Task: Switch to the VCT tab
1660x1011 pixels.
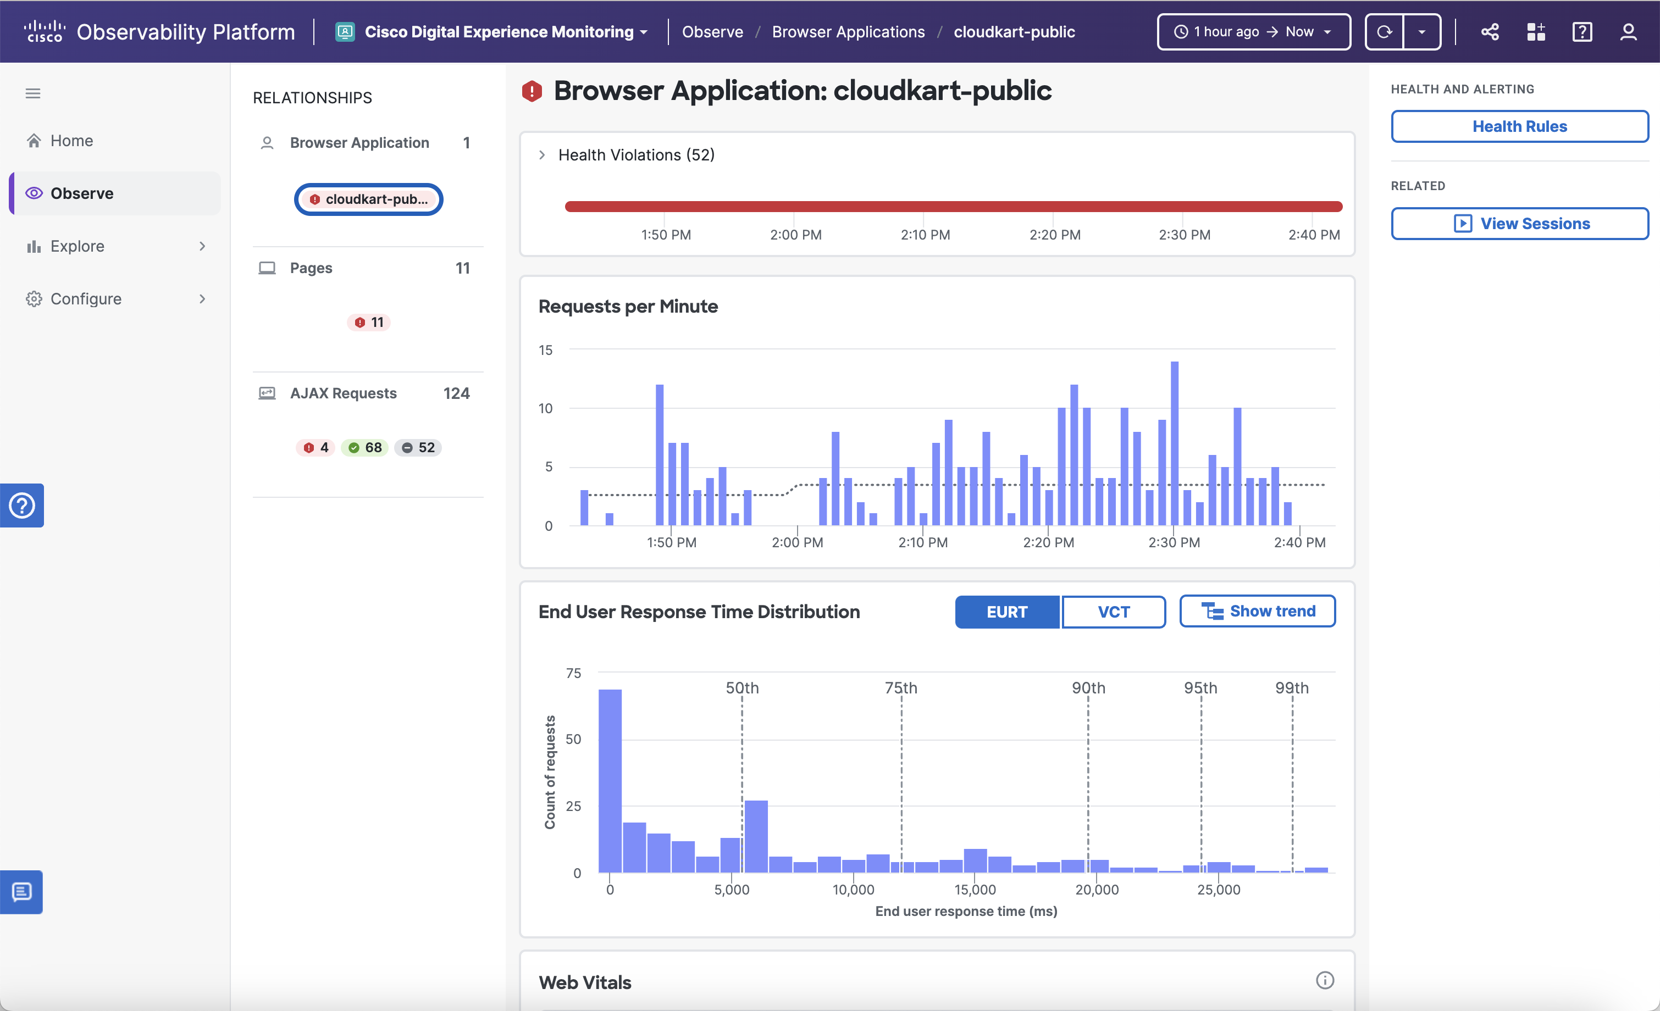Action: [x=1113, y=612]
